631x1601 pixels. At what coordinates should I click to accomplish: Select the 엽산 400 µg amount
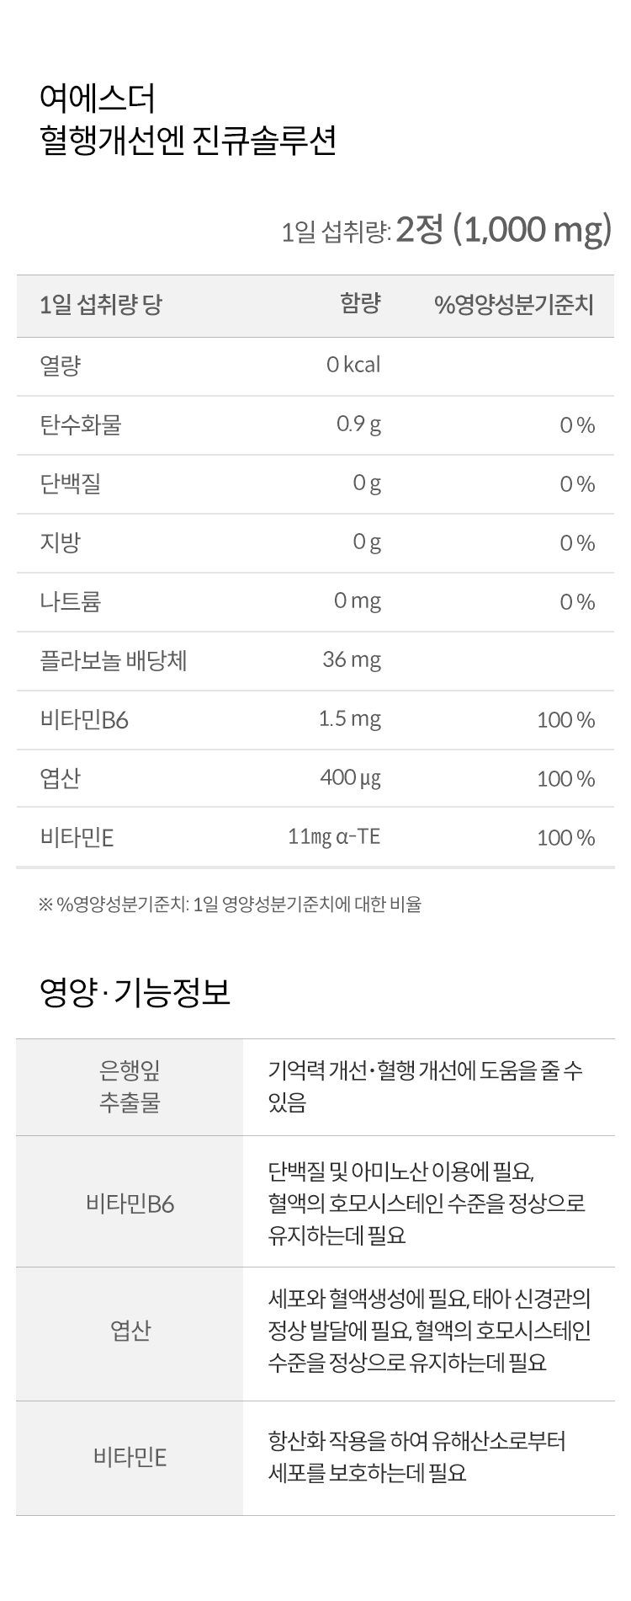tap(350, 777)
